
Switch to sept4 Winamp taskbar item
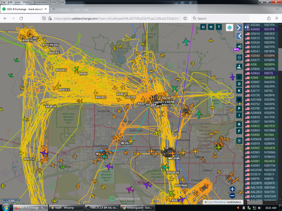pyautogui.click(x=66, y=208)
